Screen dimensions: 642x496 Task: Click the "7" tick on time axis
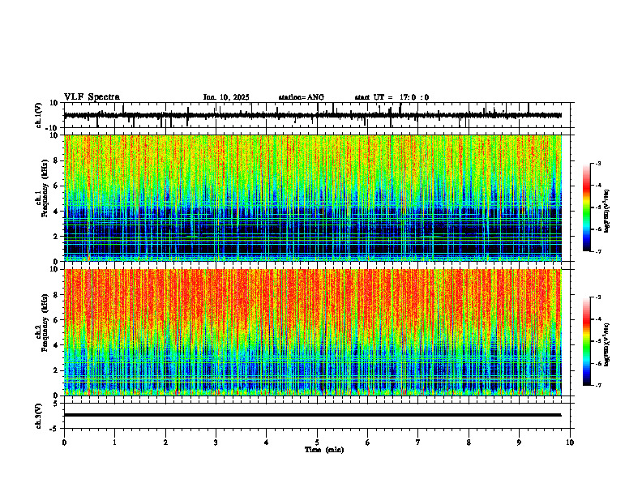coord(418,443)
